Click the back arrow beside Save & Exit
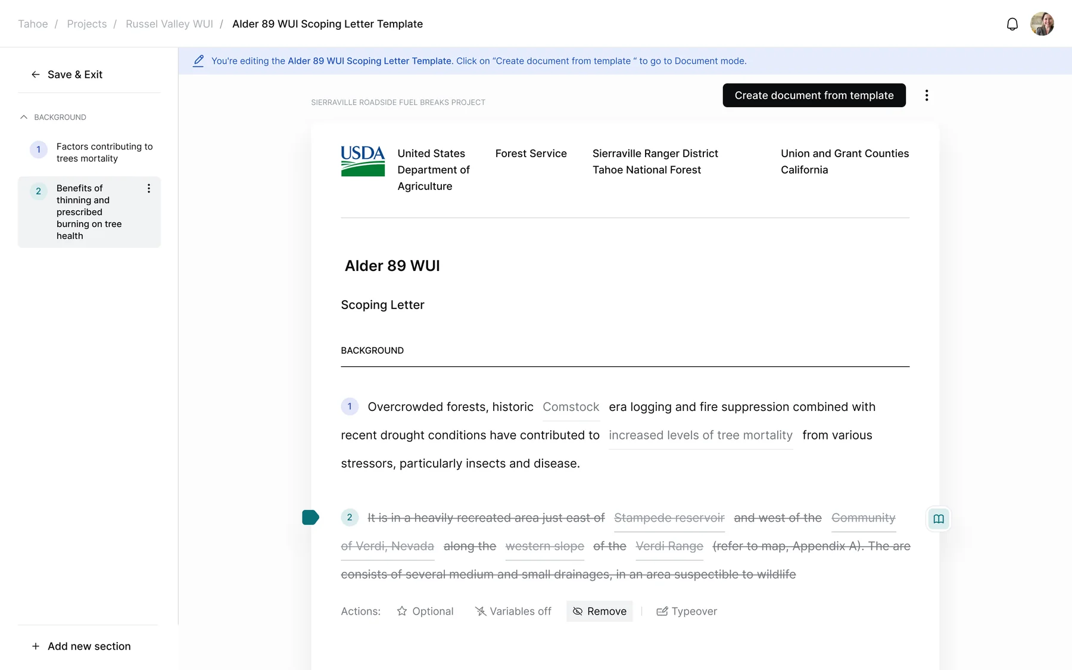The height and width of the screenshot is (670, 1072). (36, 74)
